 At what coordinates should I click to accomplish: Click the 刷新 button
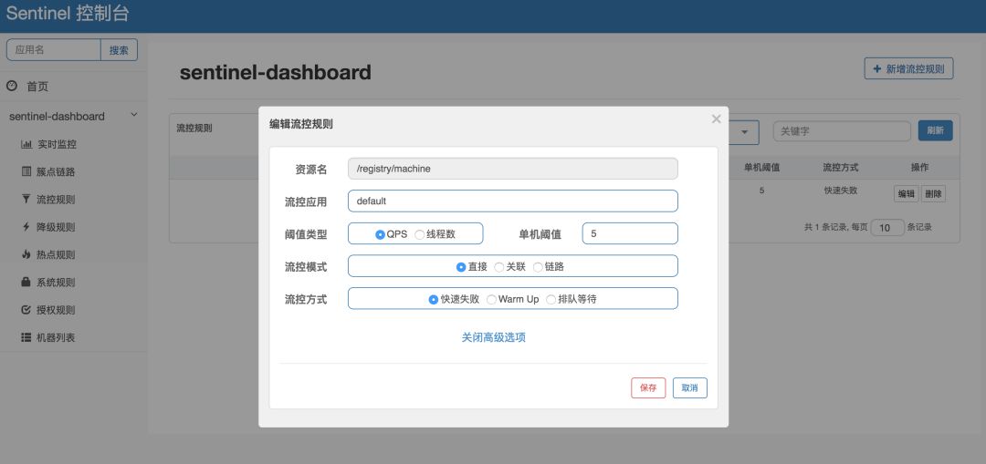coord(935,130)
